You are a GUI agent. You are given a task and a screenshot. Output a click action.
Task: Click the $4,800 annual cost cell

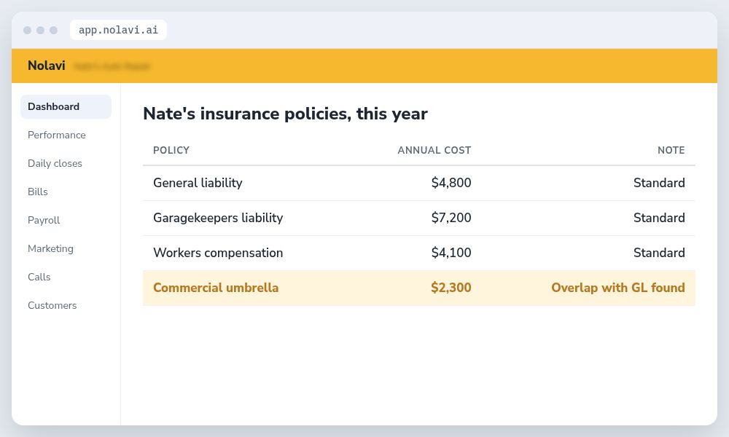point(451,183)
